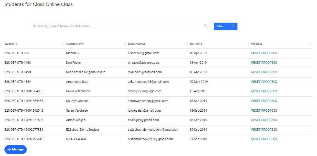The image size is (317, 156).
Task: Reset progress for NISHA SAJAN
Action: pyautogui.click(x=264, y=139)
